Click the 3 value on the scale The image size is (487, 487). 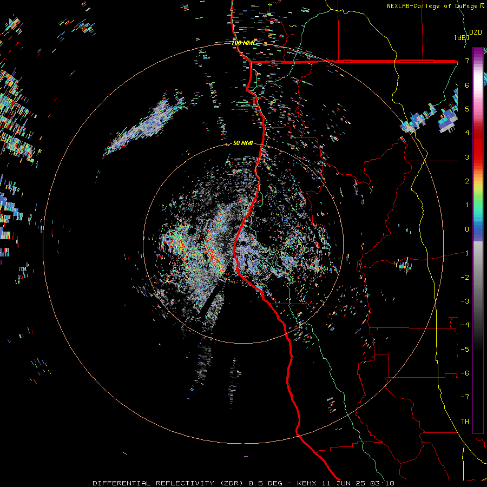pyautogui.click(x=467, y=157)
